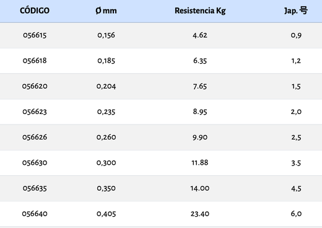Select product code 056630
This screenshot has height=228, width=322.
[35, 163]
